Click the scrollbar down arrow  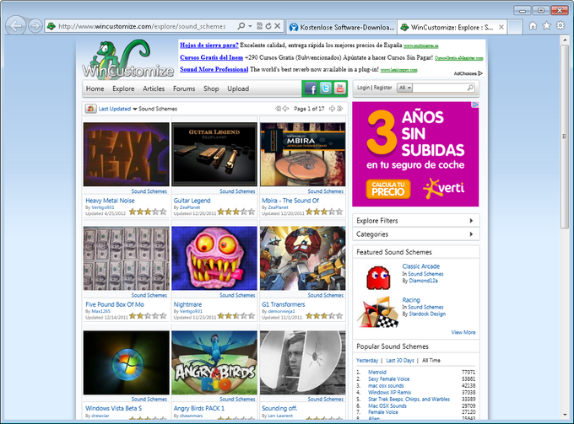(565, 415)
